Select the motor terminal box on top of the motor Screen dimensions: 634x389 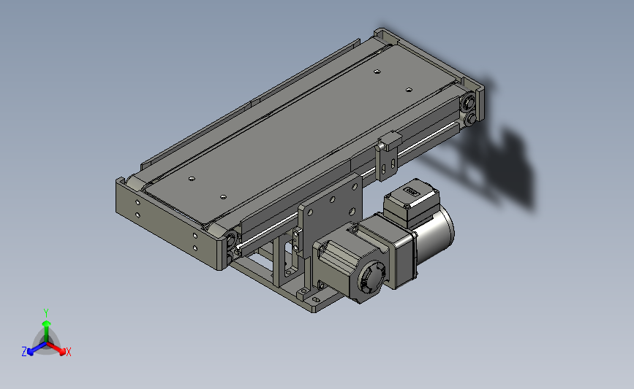pyautogui.click(x=411, y=203)
